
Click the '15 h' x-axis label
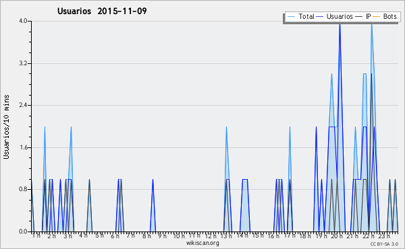pos(258,236)
